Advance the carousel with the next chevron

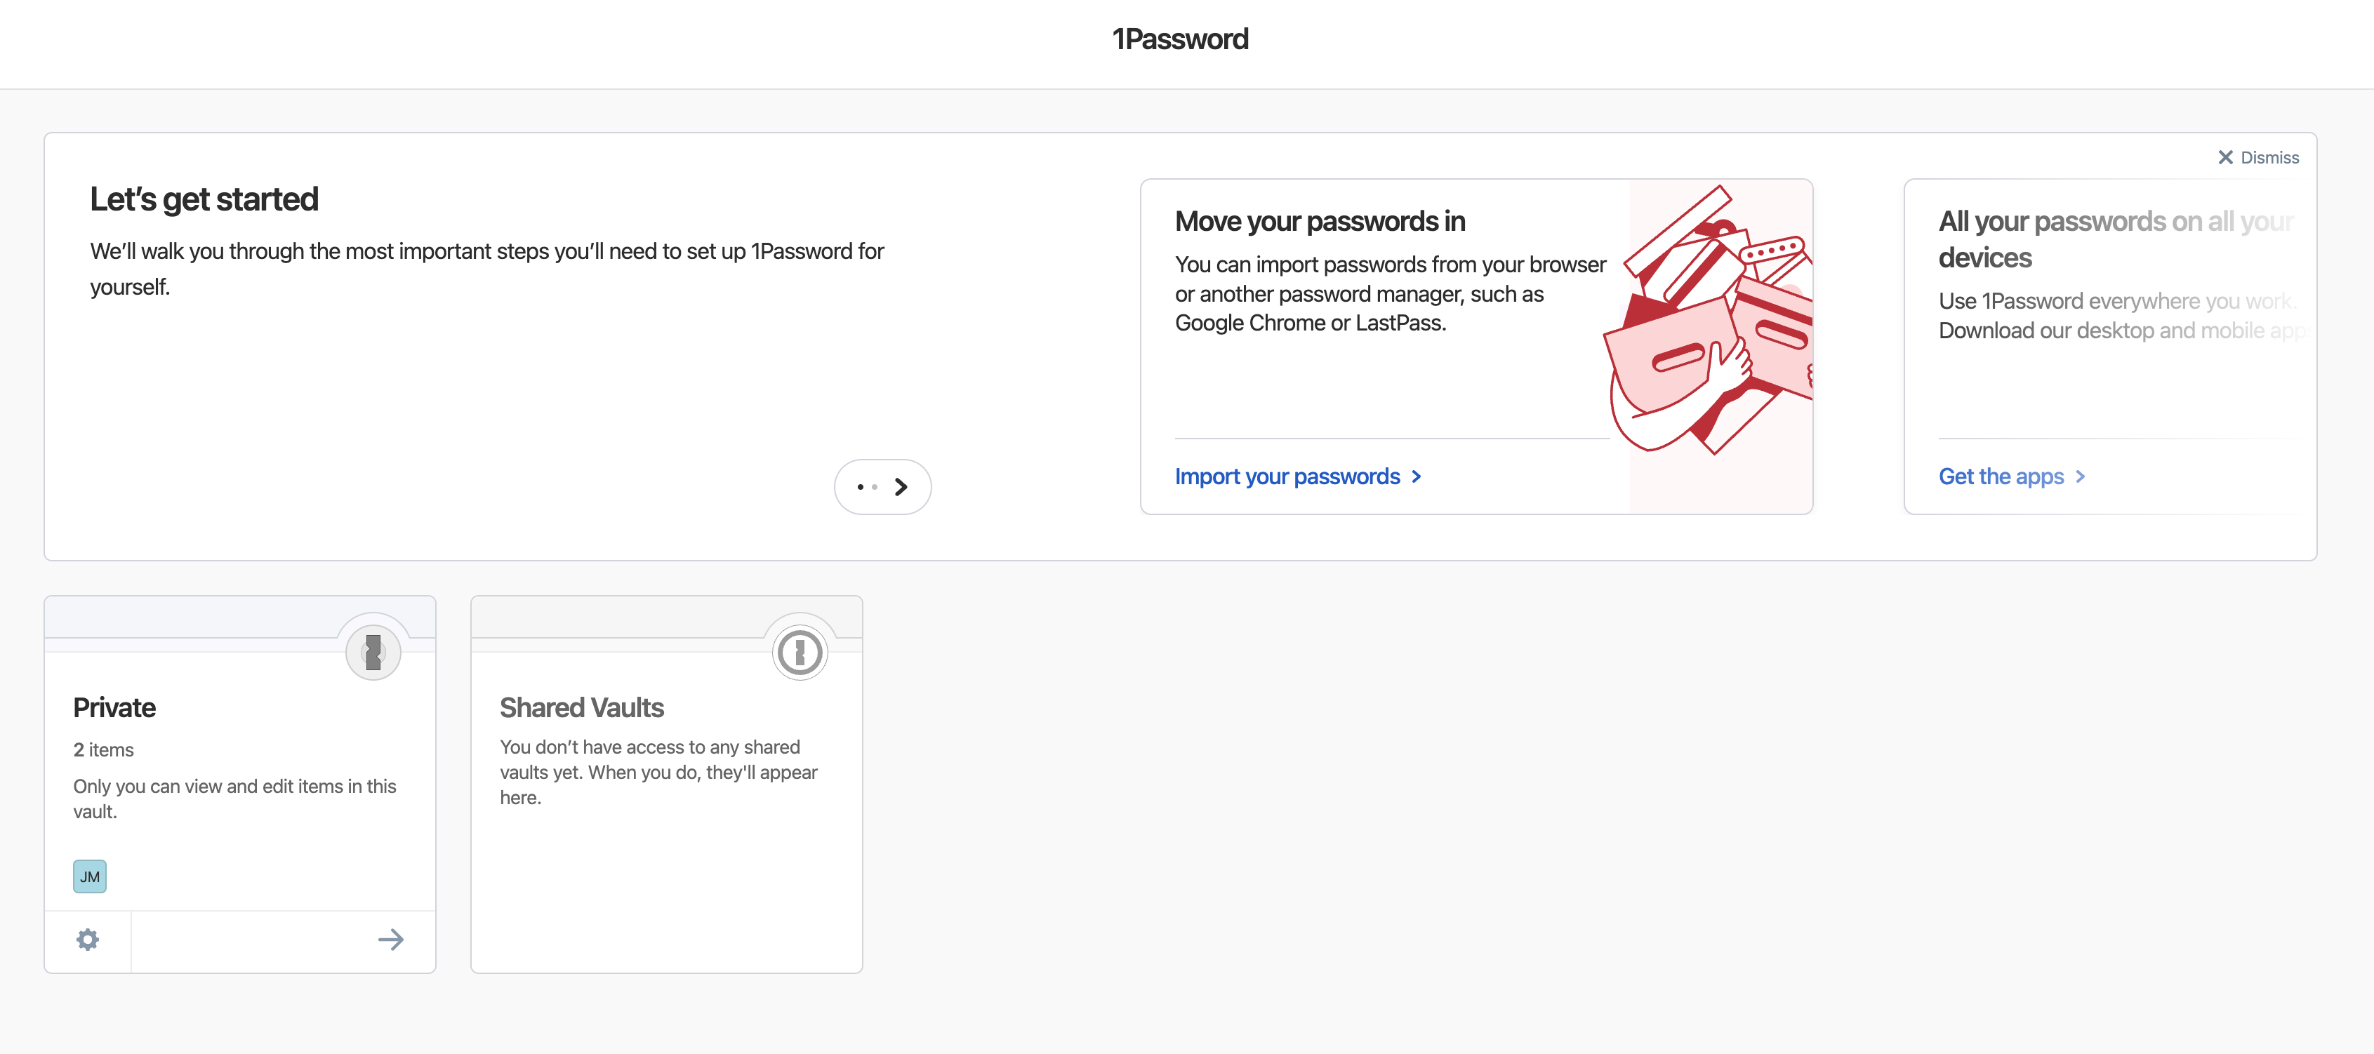point(901,486)
